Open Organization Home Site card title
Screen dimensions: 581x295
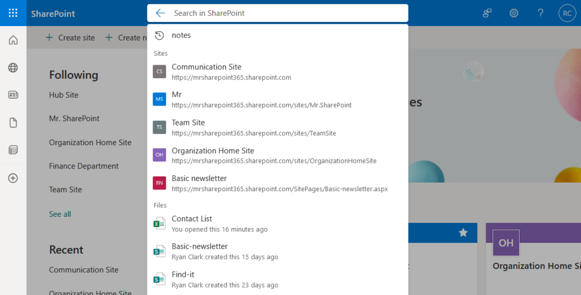[537, 265]
